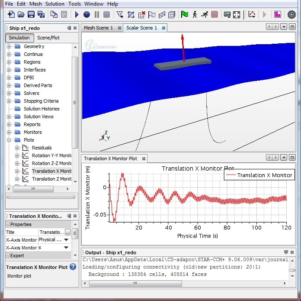Open the Tools menu
Image resolution: width=301 pixels, height=301 pixels.
(x=75, y=3)
